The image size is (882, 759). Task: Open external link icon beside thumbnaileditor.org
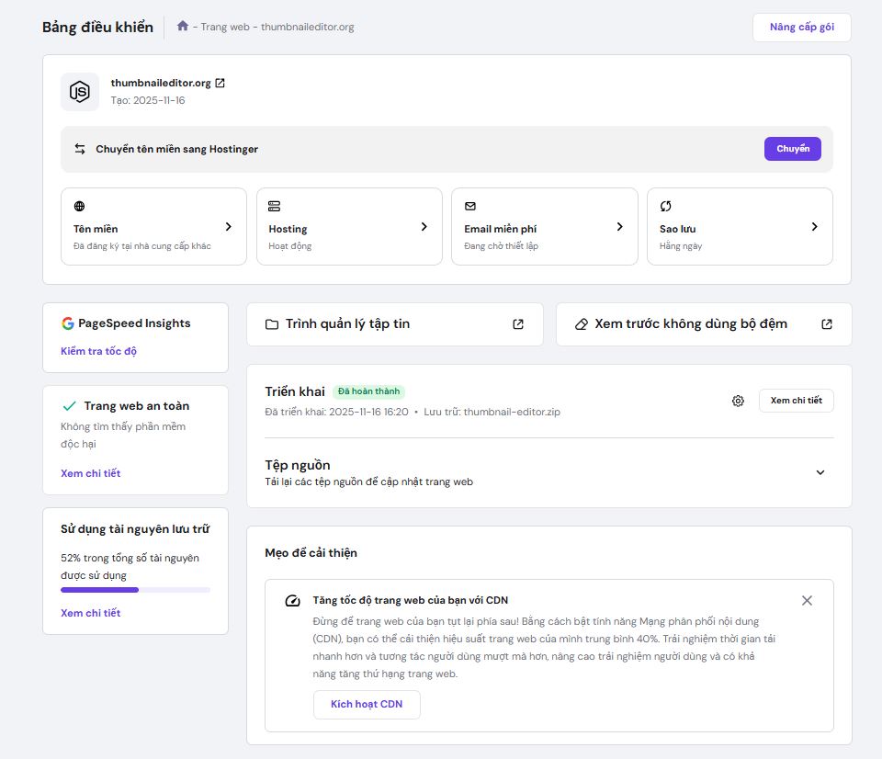click(x=220, y=83)
